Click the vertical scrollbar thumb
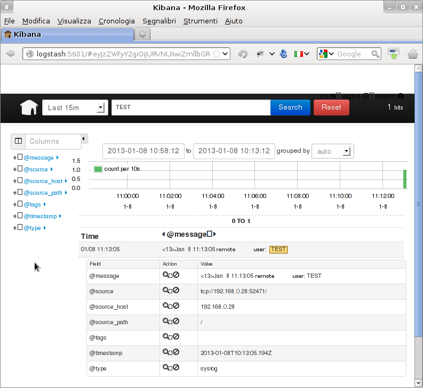The height and width of the screenshot is (388, 423). 418,204
